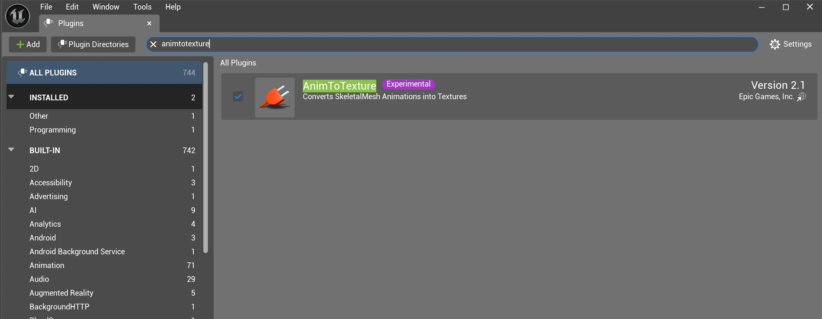Select the ALL PLUGINS category
Screen dimensions: 822x319
pyautogui.click(x=105, y=73)
